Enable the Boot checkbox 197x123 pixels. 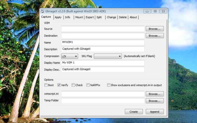[46, 85]
